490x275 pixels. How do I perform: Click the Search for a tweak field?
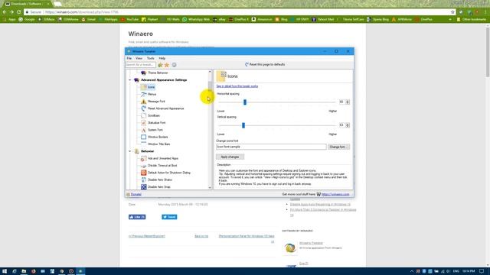click(x=141, y=65)
